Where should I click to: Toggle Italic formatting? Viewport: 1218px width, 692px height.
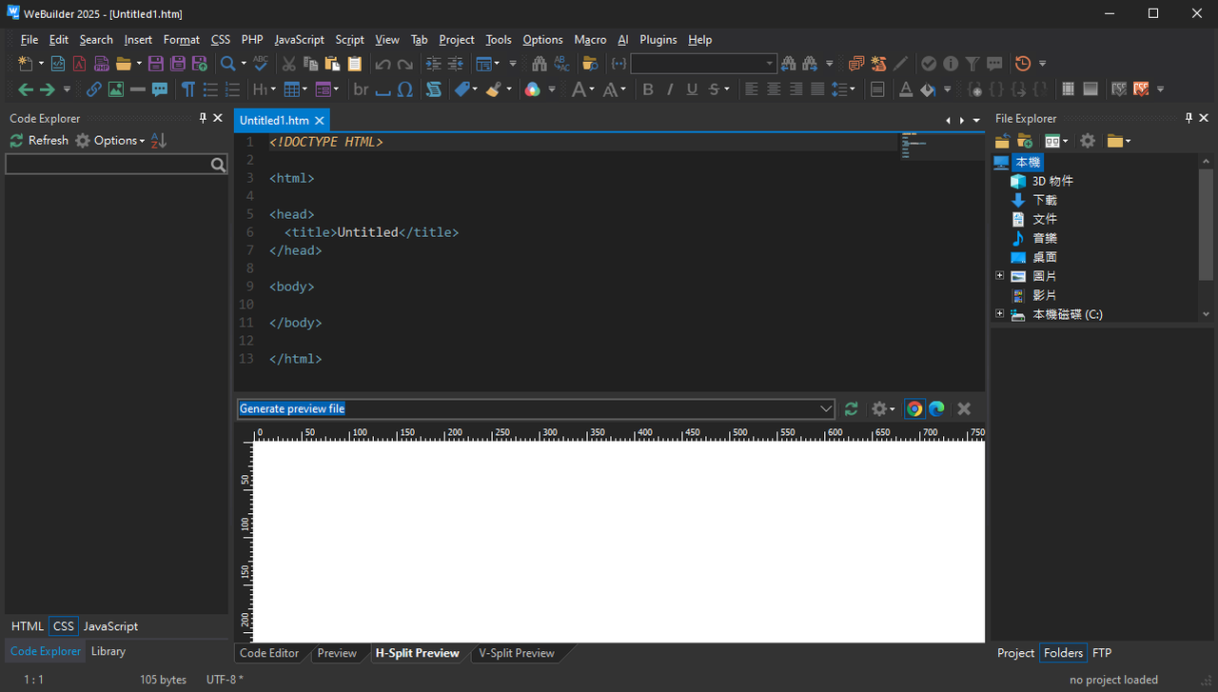(x=670, y=89)
